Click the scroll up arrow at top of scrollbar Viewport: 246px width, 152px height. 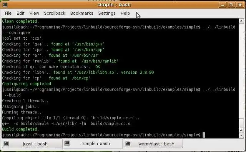[241, 21]
